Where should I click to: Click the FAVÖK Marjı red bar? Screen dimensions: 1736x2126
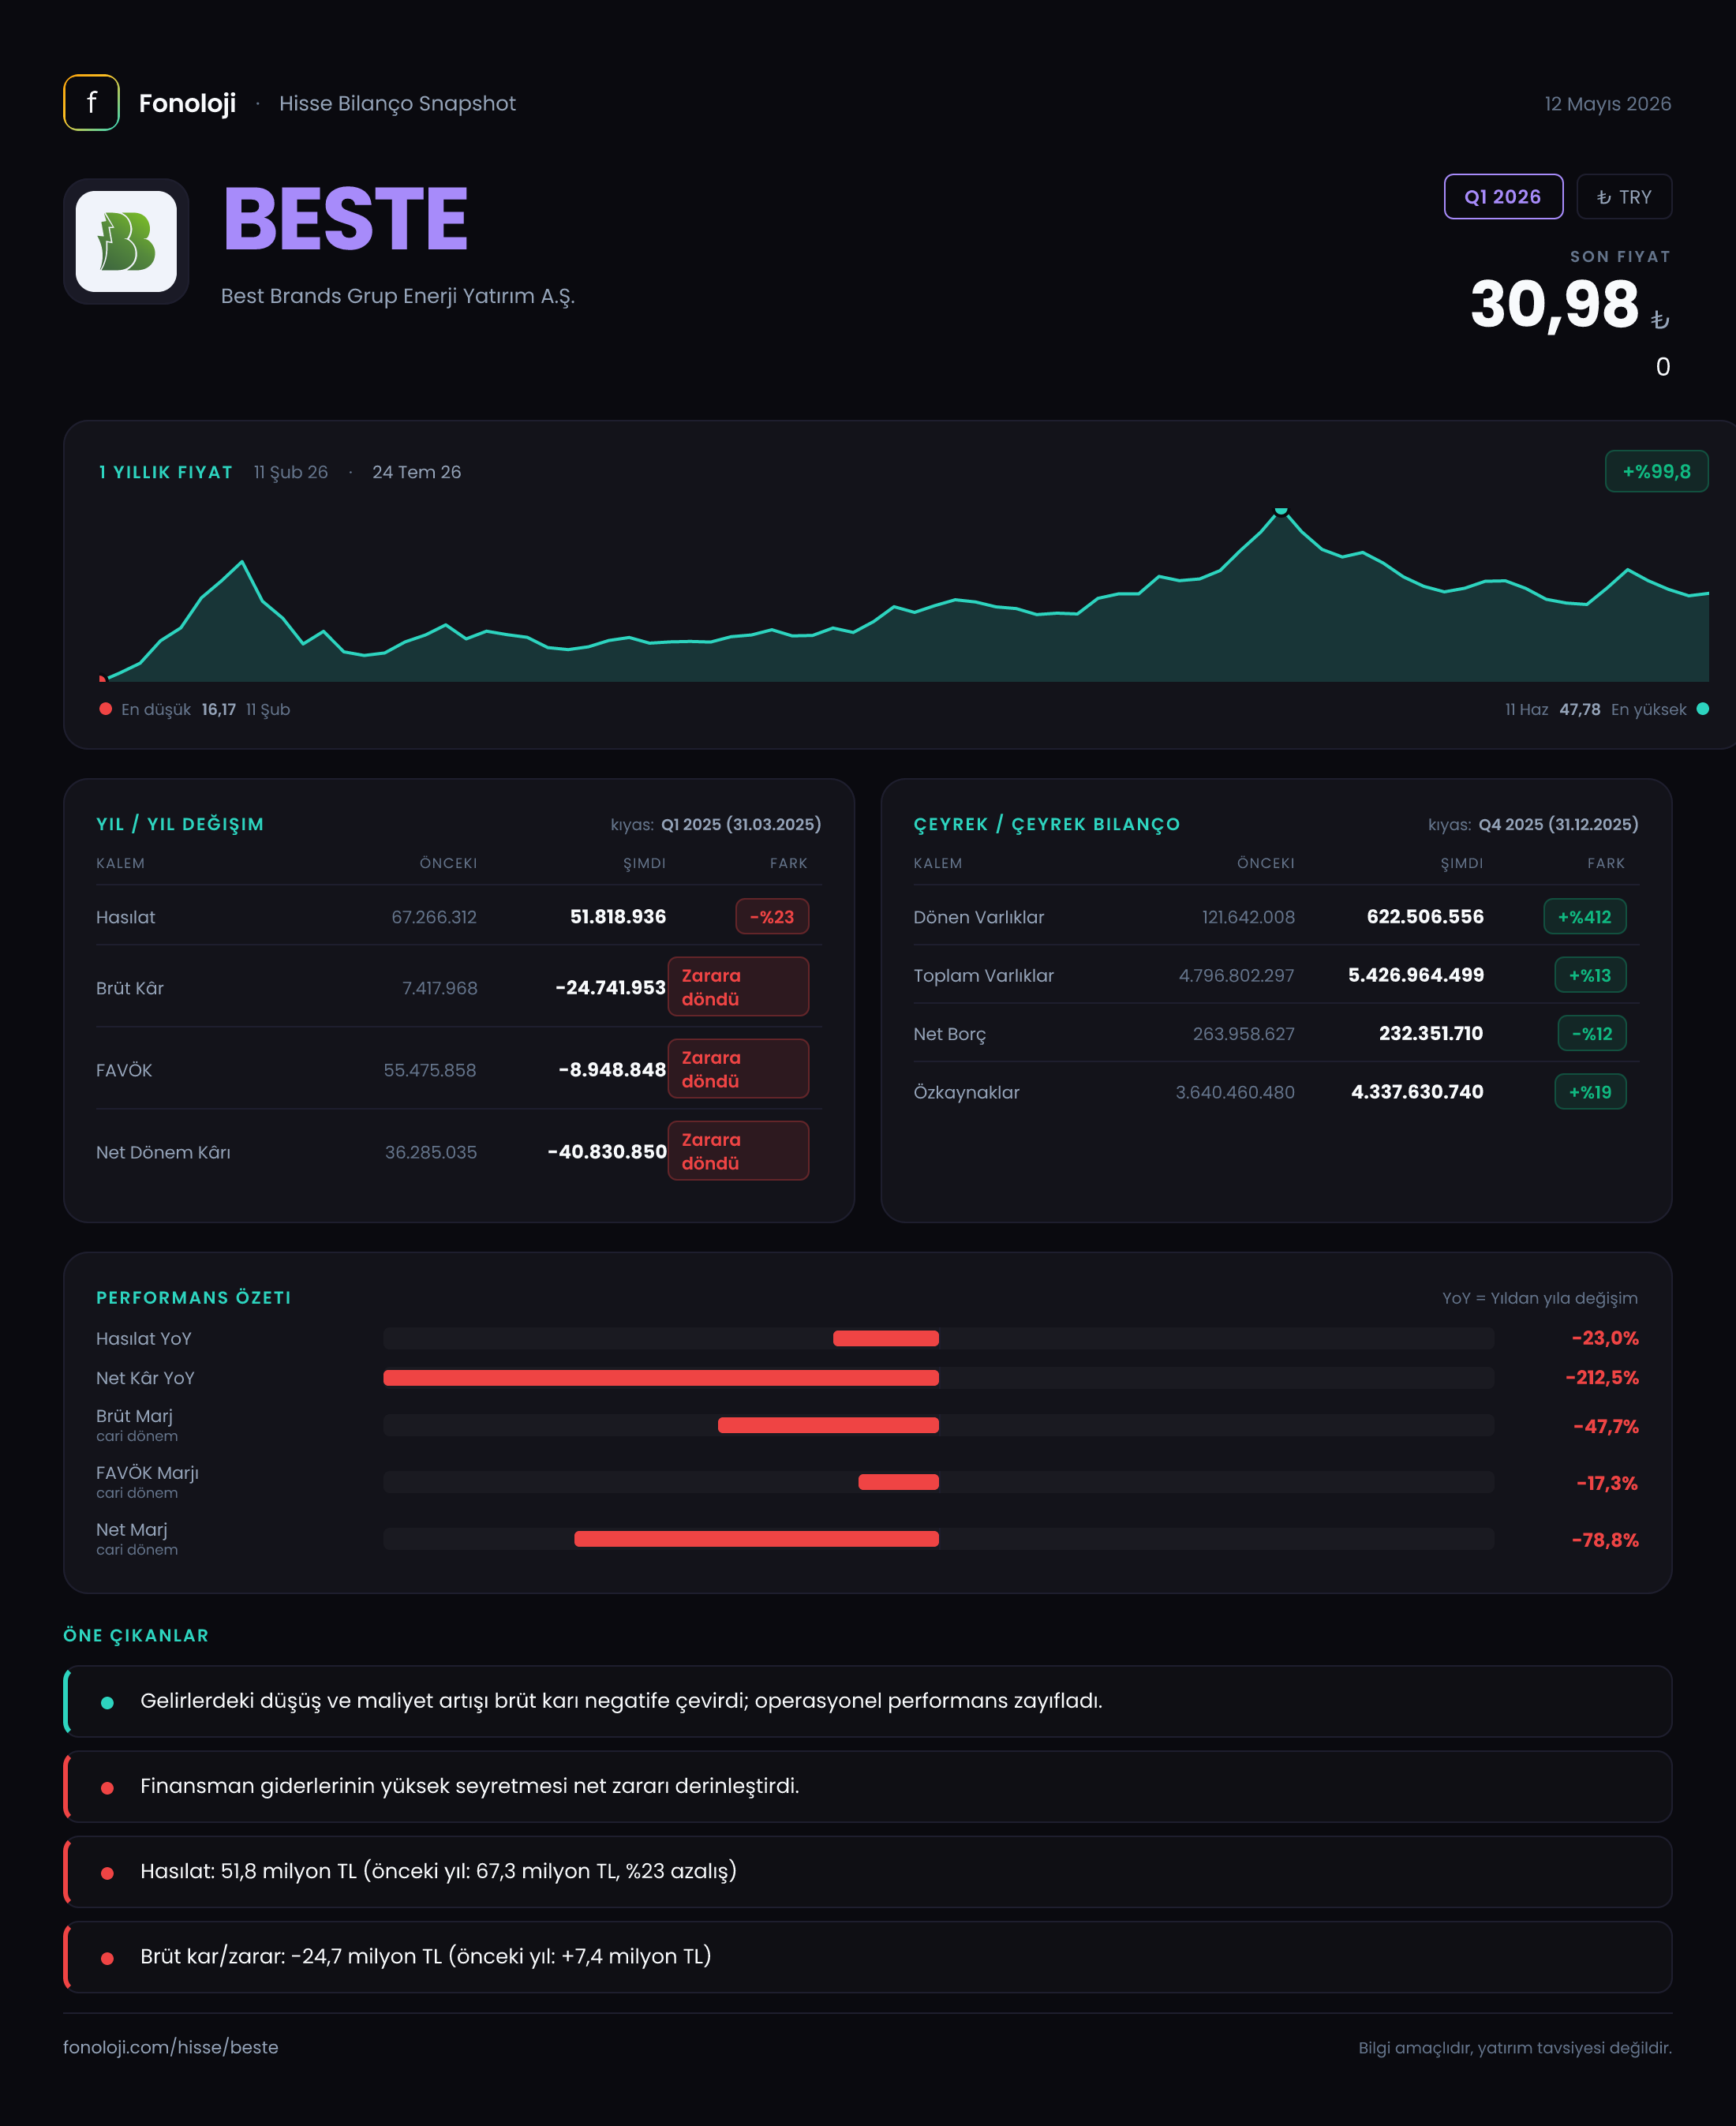coord(898,1482)
